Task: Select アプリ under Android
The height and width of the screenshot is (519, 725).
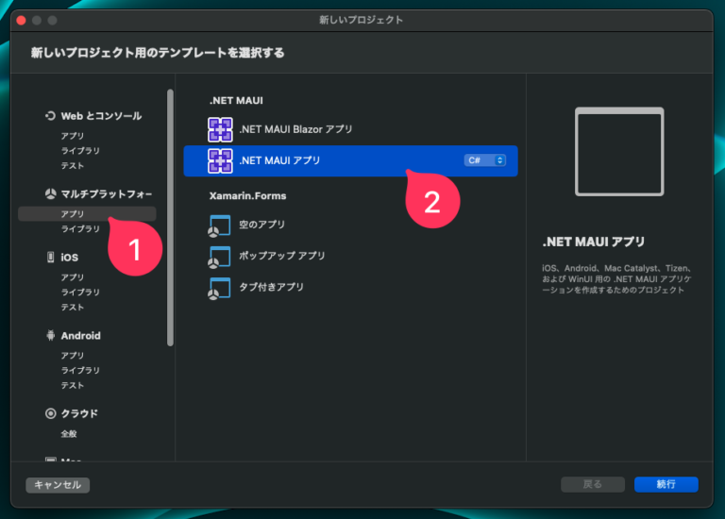Action: (x=73, y=356)
